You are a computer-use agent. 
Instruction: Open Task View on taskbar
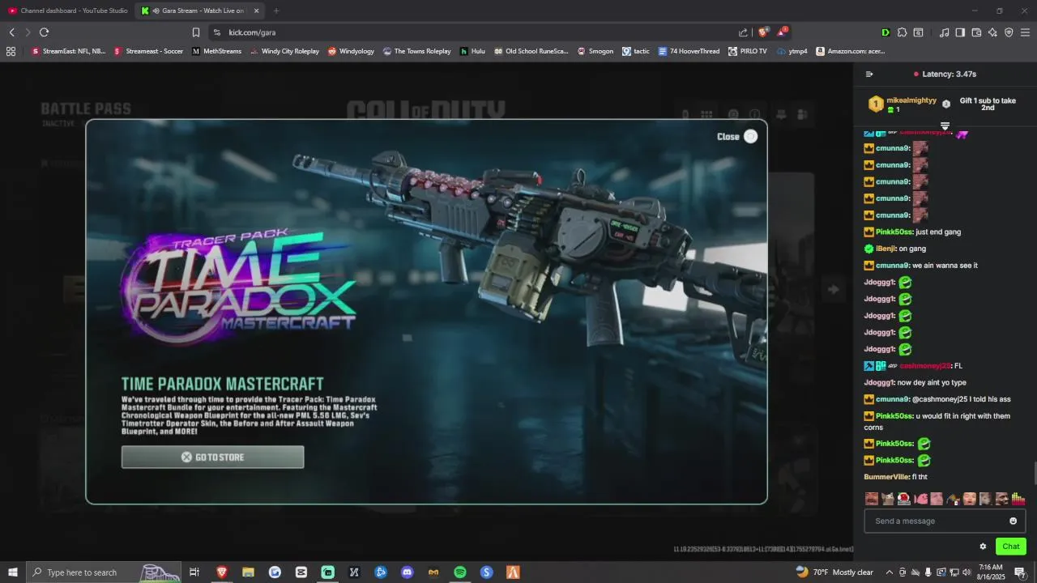tap(194, 572)
